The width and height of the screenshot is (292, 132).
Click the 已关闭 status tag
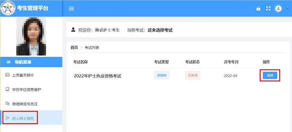pos(192,75)
